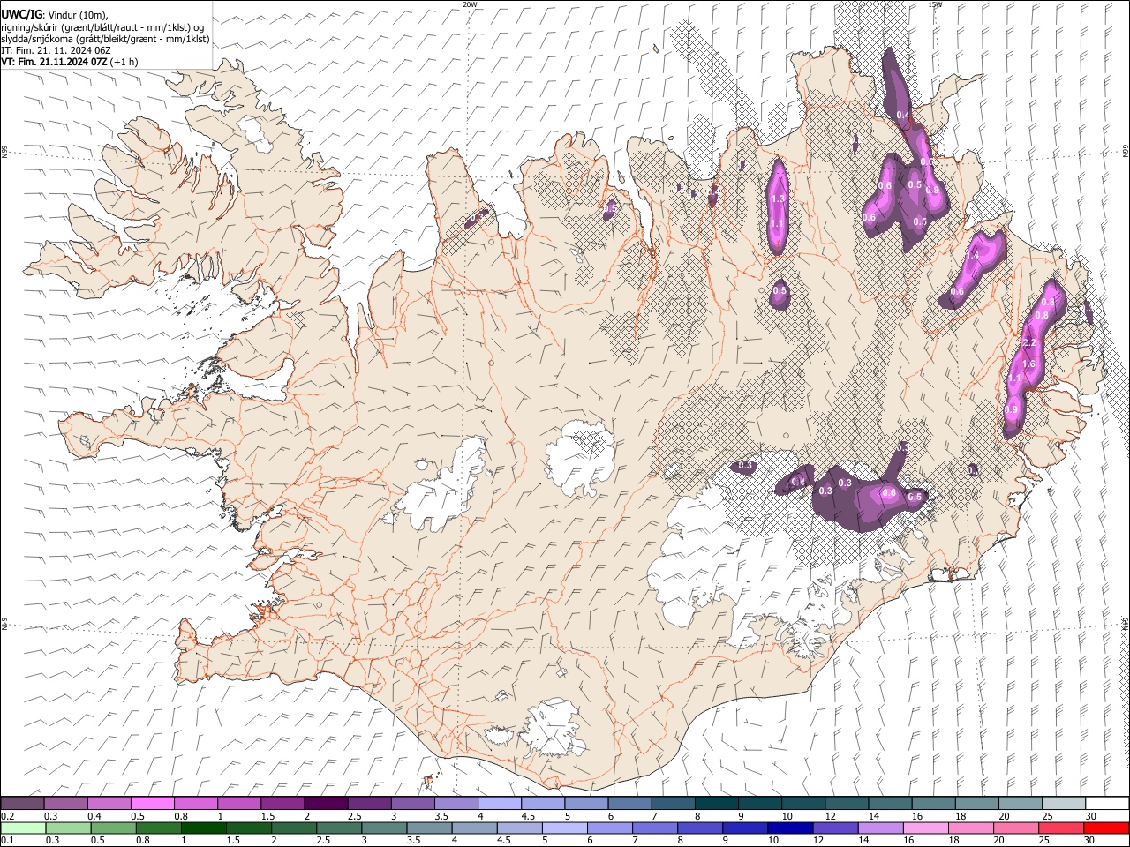The height and width of the screenshot is (847, 1130).
Task: Pick the upper row swatch between 14 and 16
Action: click(x=892, y=804)
